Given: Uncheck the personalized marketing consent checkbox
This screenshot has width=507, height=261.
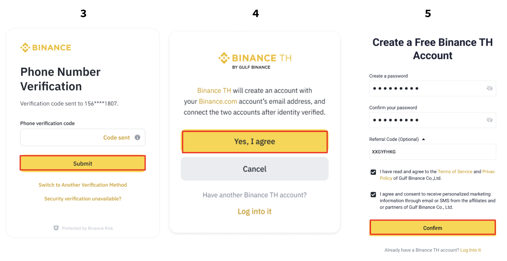Looking at the screenshot, I should point(373,194).
